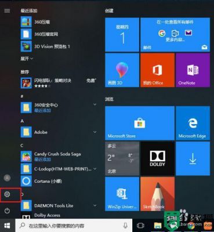The image size is (214, 232).
Task: Click the 最近添加 section header
Action: pyautogui.click(x=29, y=10)
